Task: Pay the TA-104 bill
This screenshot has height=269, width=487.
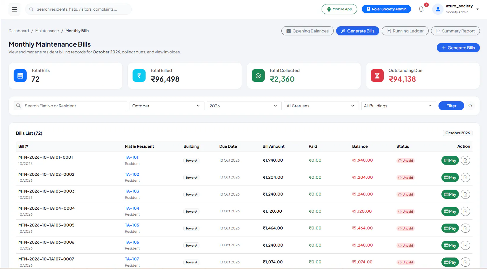Action: [450, 211]
